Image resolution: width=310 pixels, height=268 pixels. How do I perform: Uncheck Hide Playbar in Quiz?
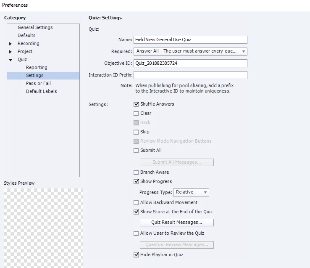136,255
